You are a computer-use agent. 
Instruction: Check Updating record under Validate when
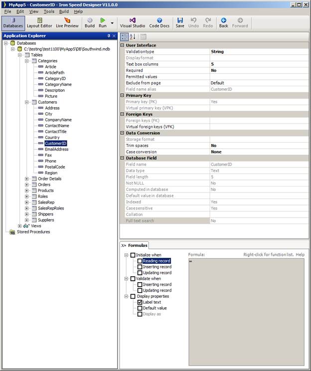(140, 290)
